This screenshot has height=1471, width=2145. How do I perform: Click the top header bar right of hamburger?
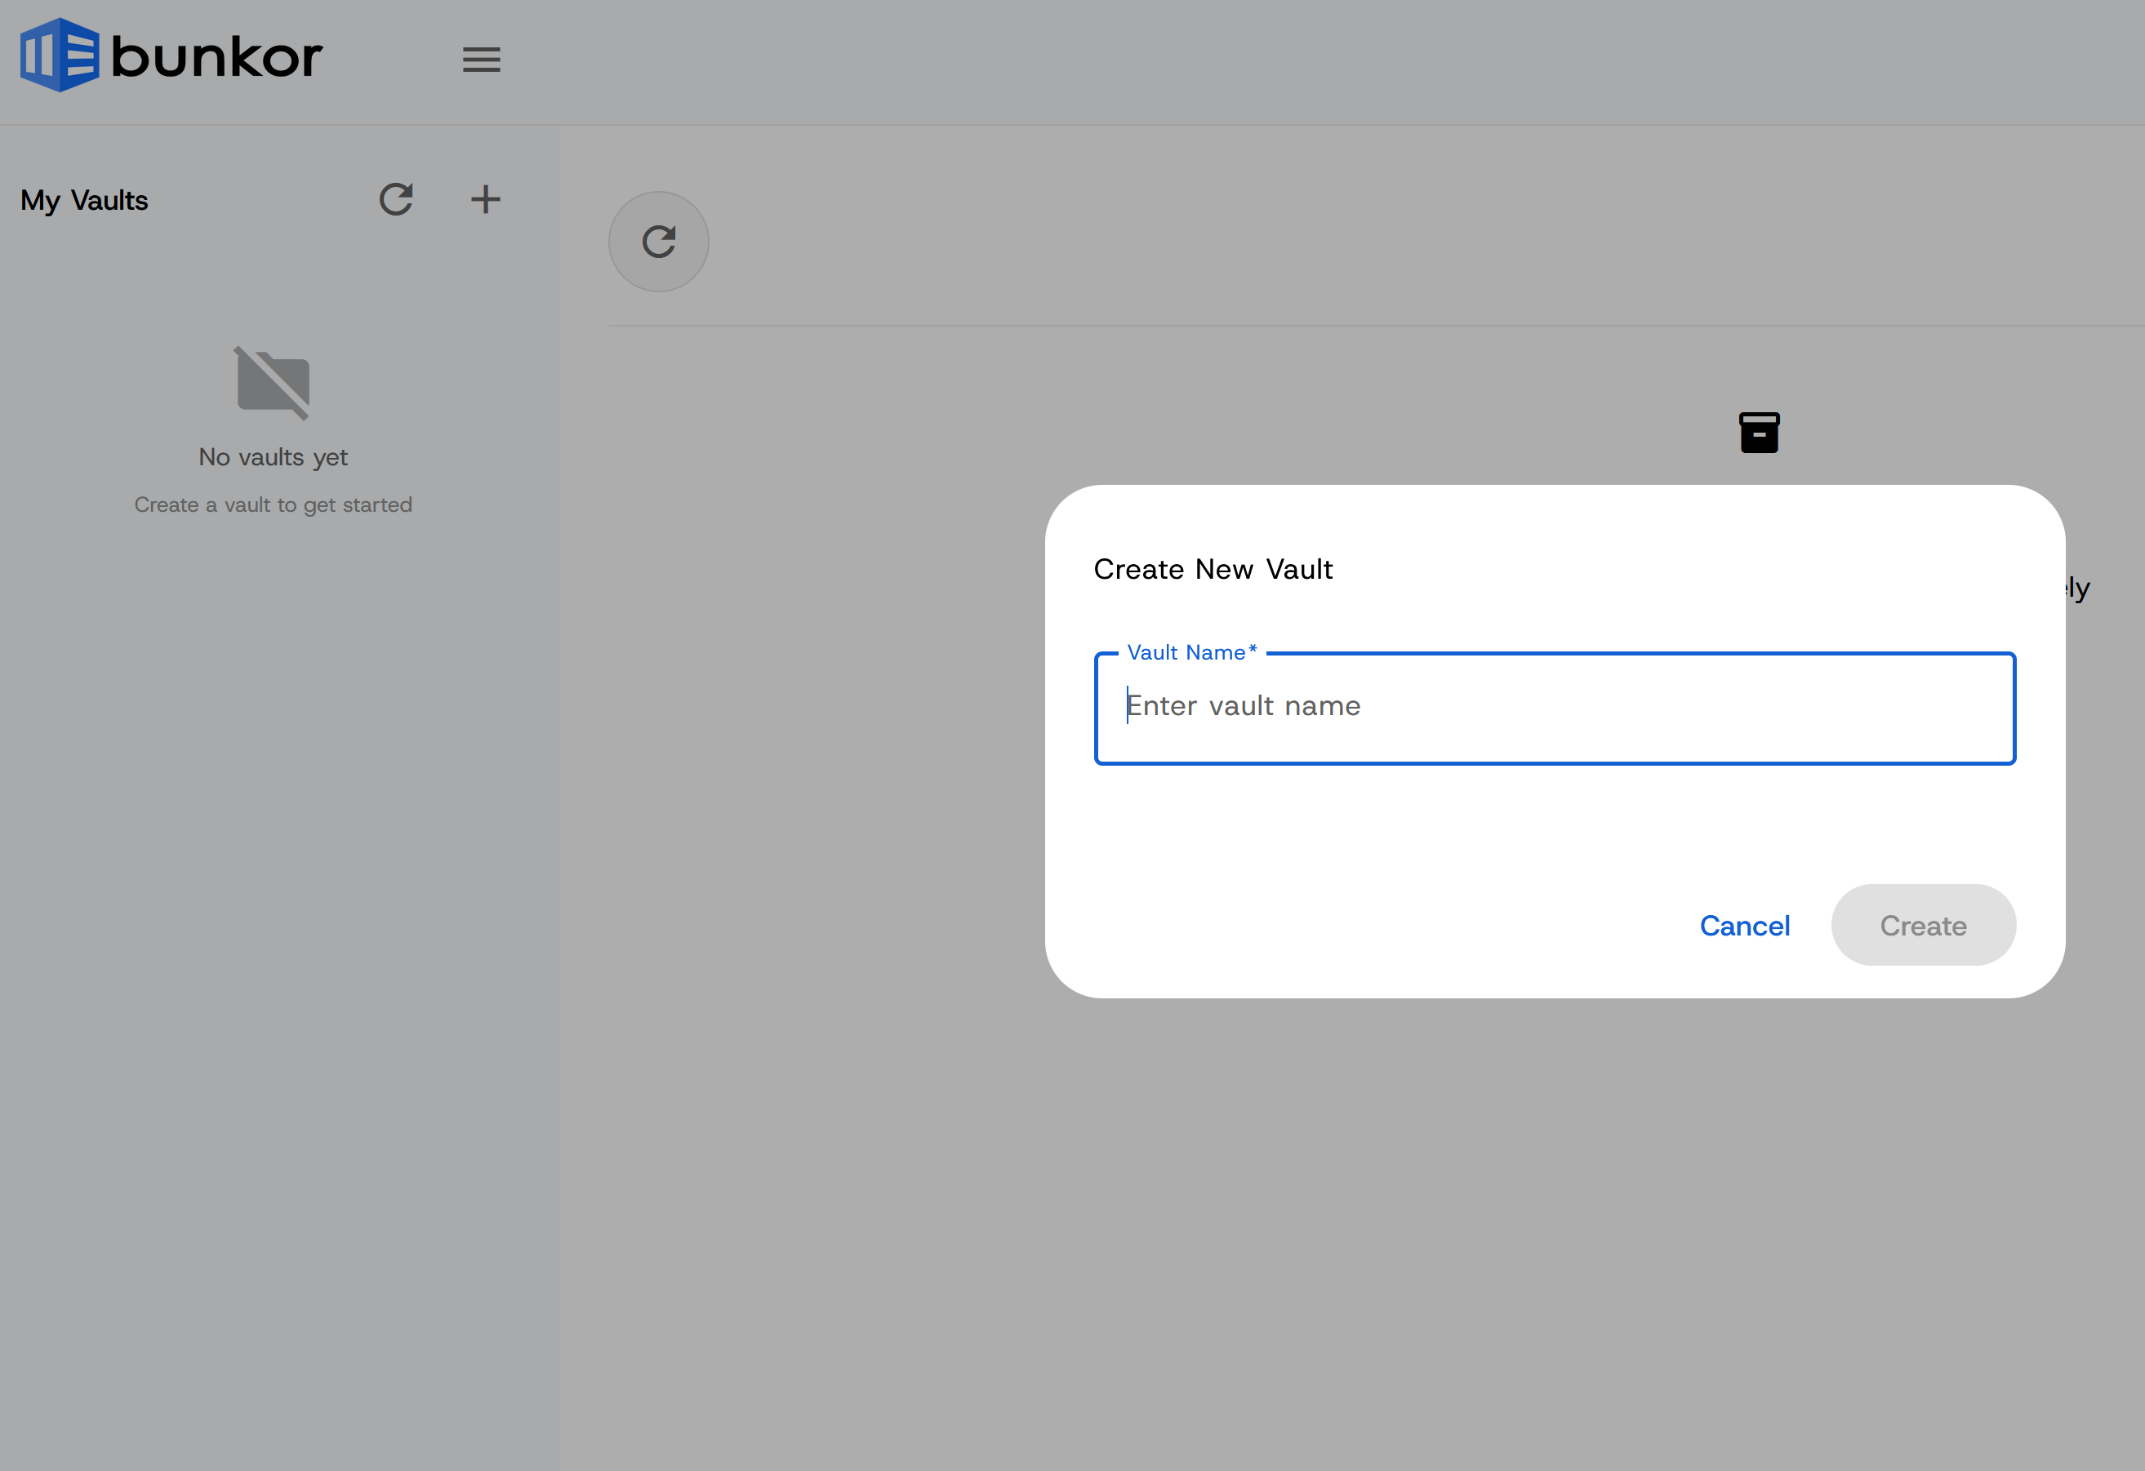tap(1293, 61)
